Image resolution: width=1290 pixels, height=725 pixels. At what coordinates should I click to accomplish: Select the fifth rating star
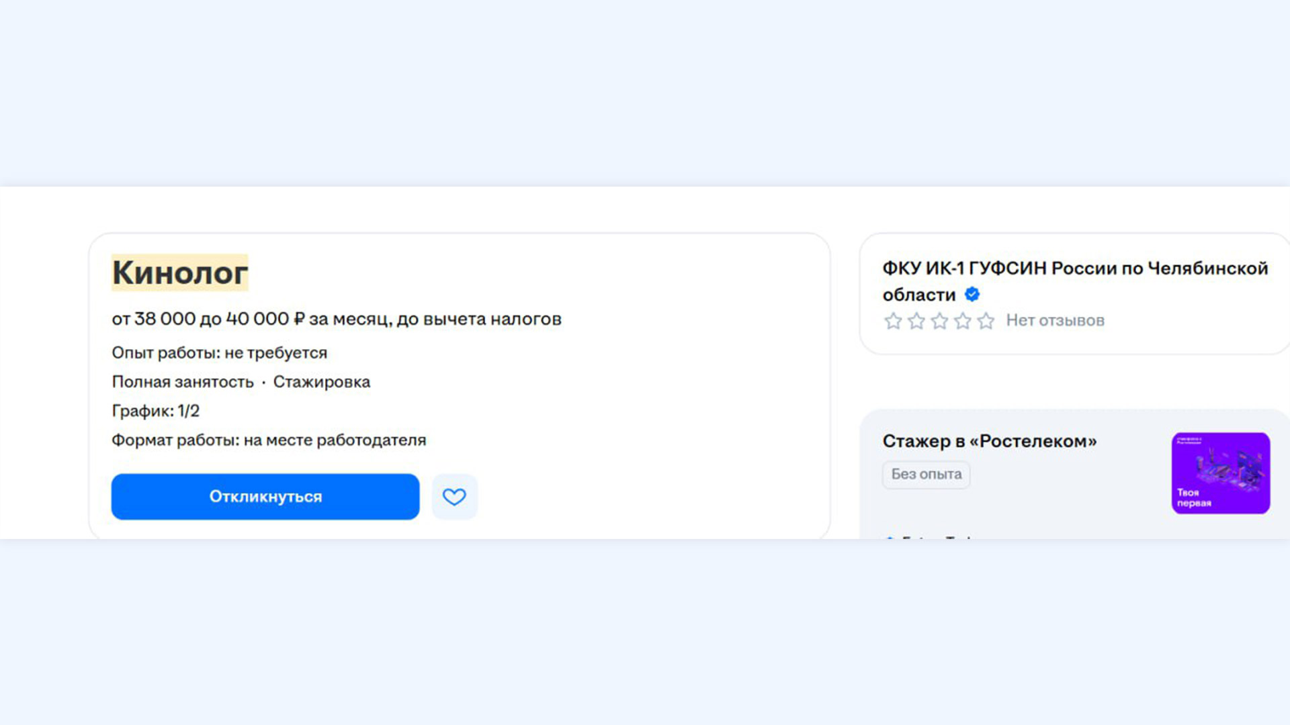[x=986, y=321]
